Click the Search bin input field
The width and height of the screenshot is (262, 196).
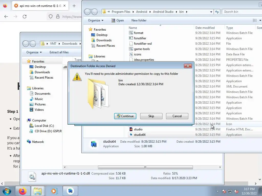(242, 12)
